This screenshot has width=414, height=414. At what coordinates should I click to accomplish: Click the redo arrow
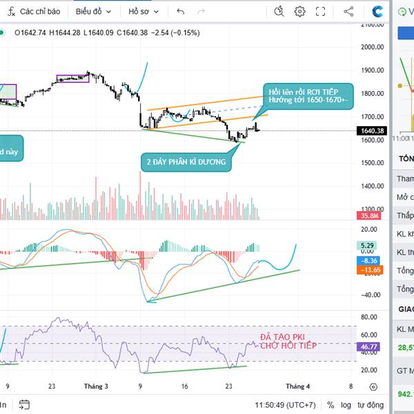pyautogui.click(x=201, y=12)
